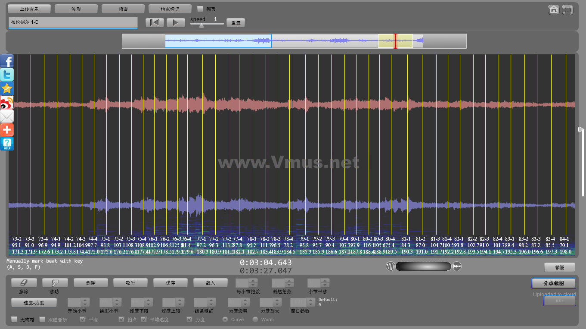Screen dimensions: 586x329
Task: Increase the 每小节拍数 stepper value
Action: coord(253,281)
